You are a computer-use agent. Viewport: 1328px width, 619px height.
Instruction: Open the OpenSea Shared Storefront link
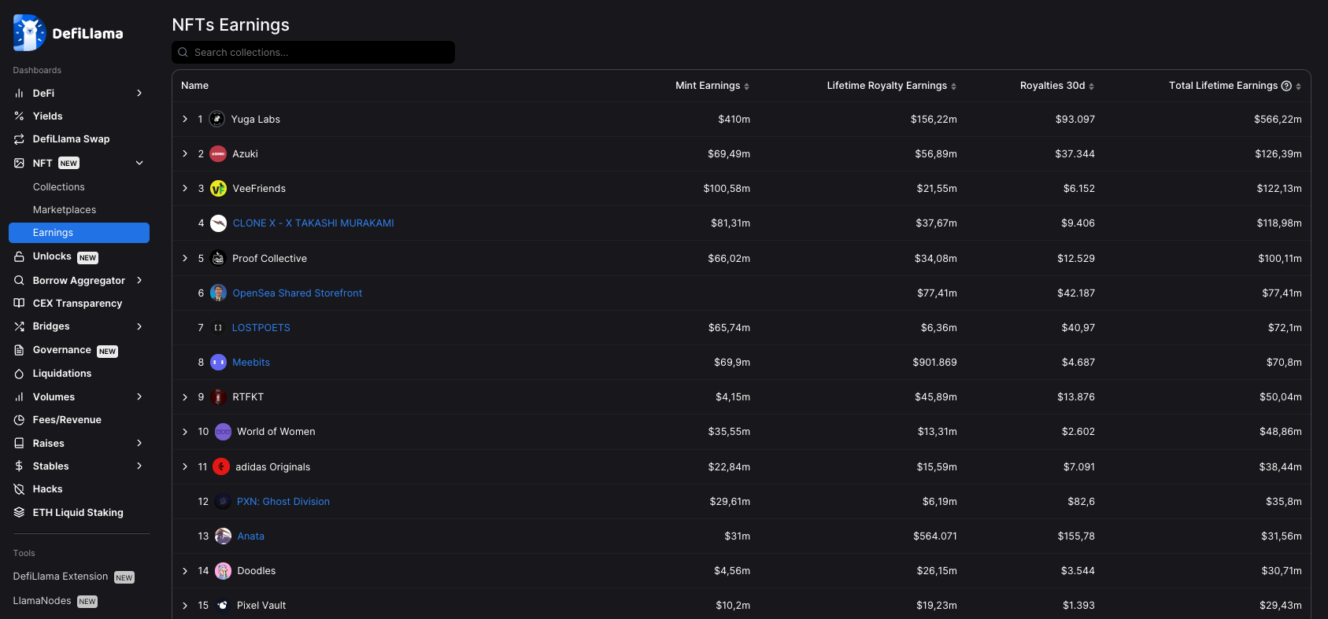coord(298,293)
